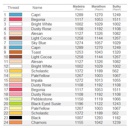This screenshot has height=128, width=130.
Task: Click the Sky Blue color swatch
Action: click(x=16, y=43)
